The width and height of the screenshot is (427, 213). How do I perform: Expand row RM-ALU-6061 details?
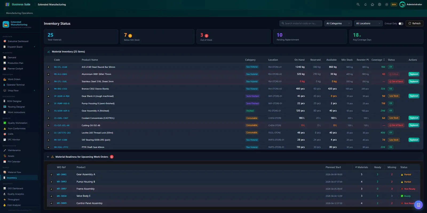pos(48,74)
